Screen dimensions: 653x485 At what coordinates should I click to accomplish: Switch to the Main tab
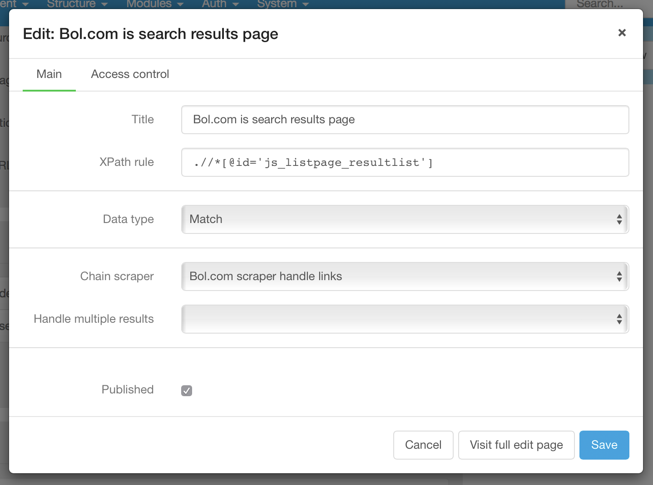(49, 74)
